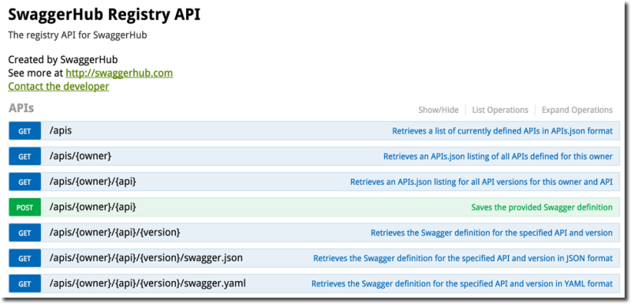Image resolution: width=631 pixels, height=304 pixels.
Task: Expand the /apis/{owner} path operation
Action: (x=80, y=156)
